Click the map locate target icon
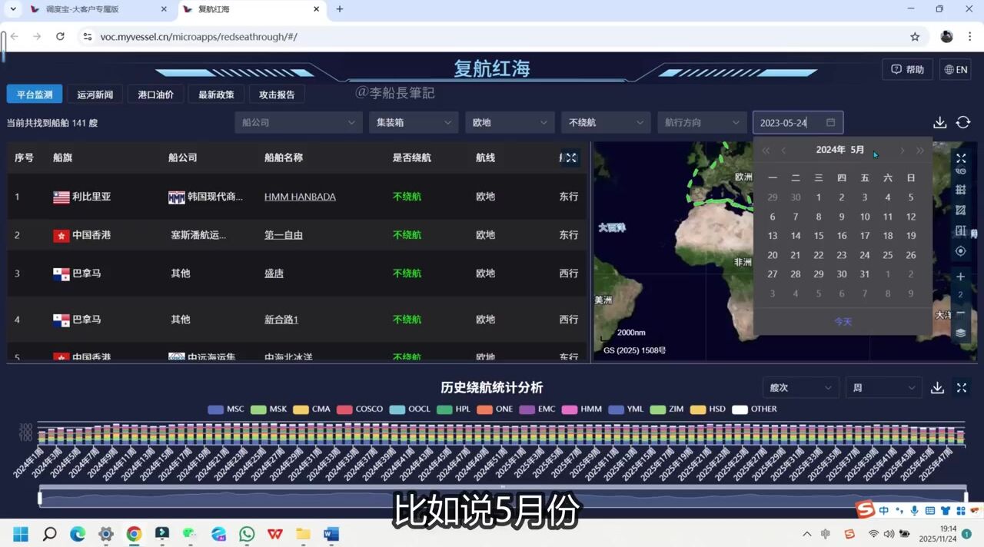Image resolution: width=984 pixels, height=547 pixels. (x=960, y=251)
